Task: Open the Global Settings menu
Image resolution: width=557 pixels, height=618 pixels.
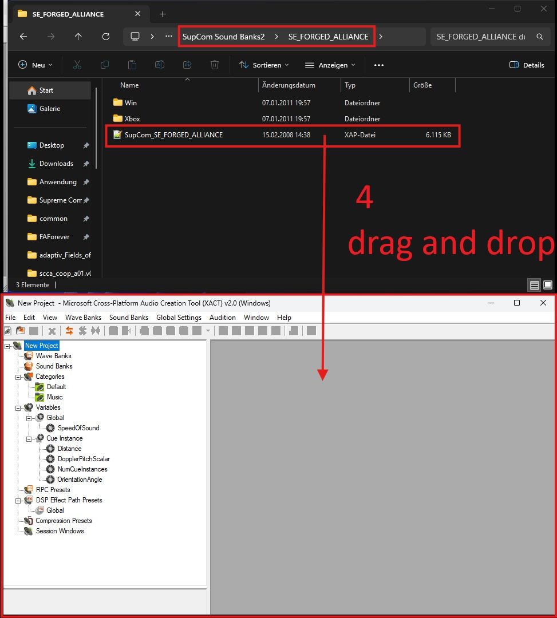Action: click(x=179, y=318)
